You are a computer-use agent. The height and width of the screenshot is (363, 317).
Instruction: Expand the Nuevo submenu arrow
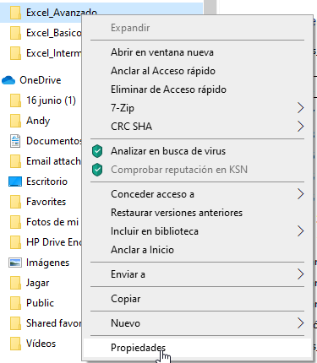[300, 323]
